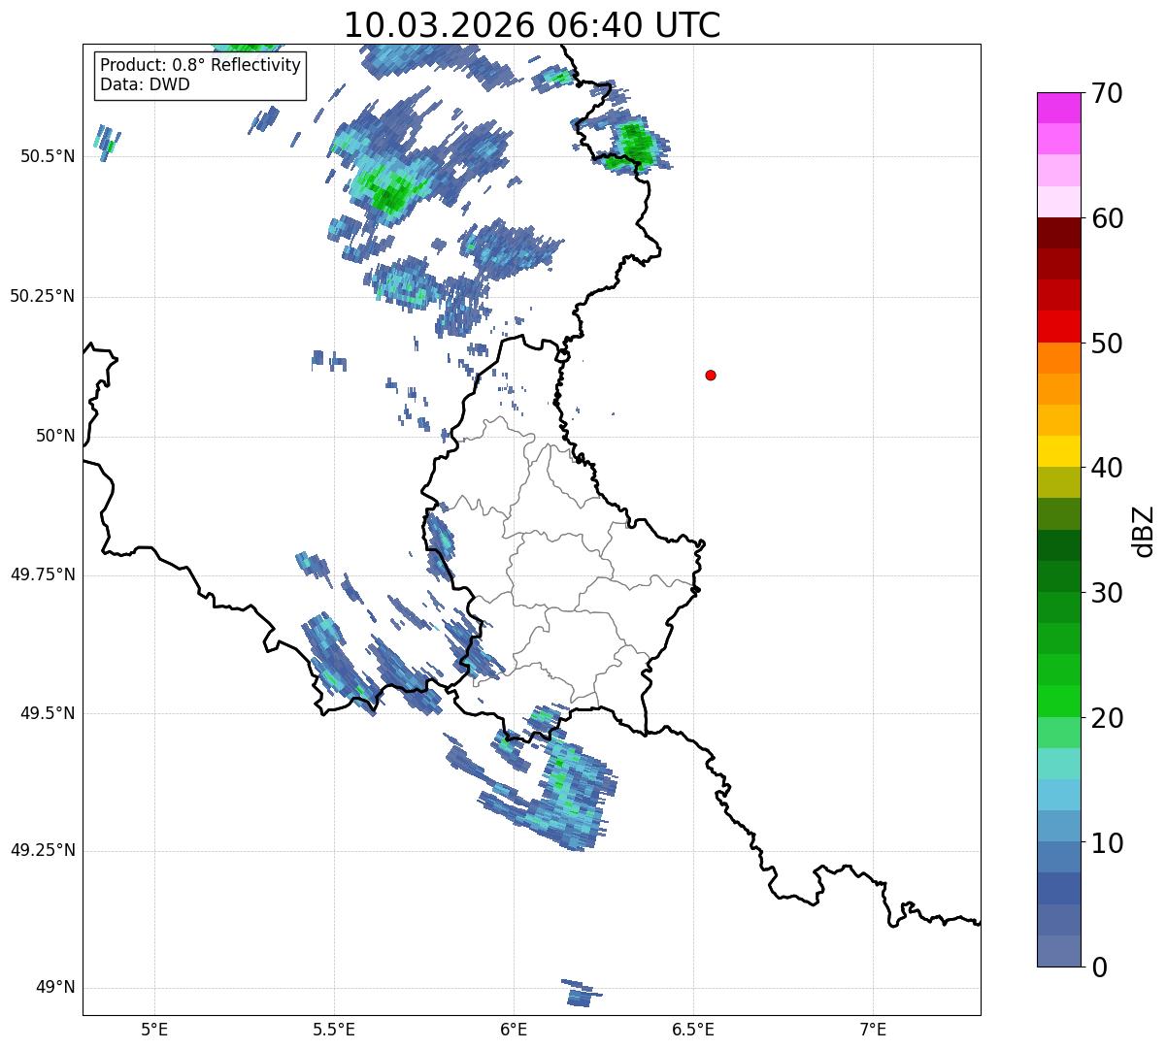Pick the bright green colorbar swatch at 20 dBZ
1167x1049 pixels.
pyautogui.click(x=1057, y=701)
